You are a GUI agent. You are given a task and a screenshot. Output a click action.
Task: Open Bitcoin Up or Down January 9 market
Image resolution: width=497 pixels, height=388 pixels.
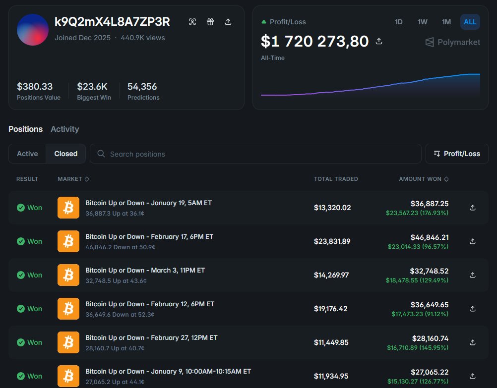coord(168,371)
